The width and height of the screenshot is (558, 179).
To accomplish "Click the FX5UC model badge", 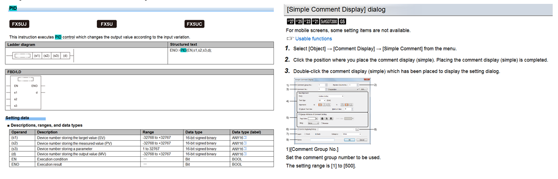I will 194,24.
